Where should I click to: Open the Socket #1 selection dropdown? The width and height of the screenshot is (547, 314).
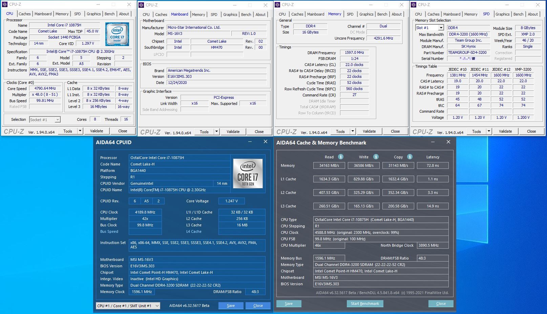tap(58, 119)
